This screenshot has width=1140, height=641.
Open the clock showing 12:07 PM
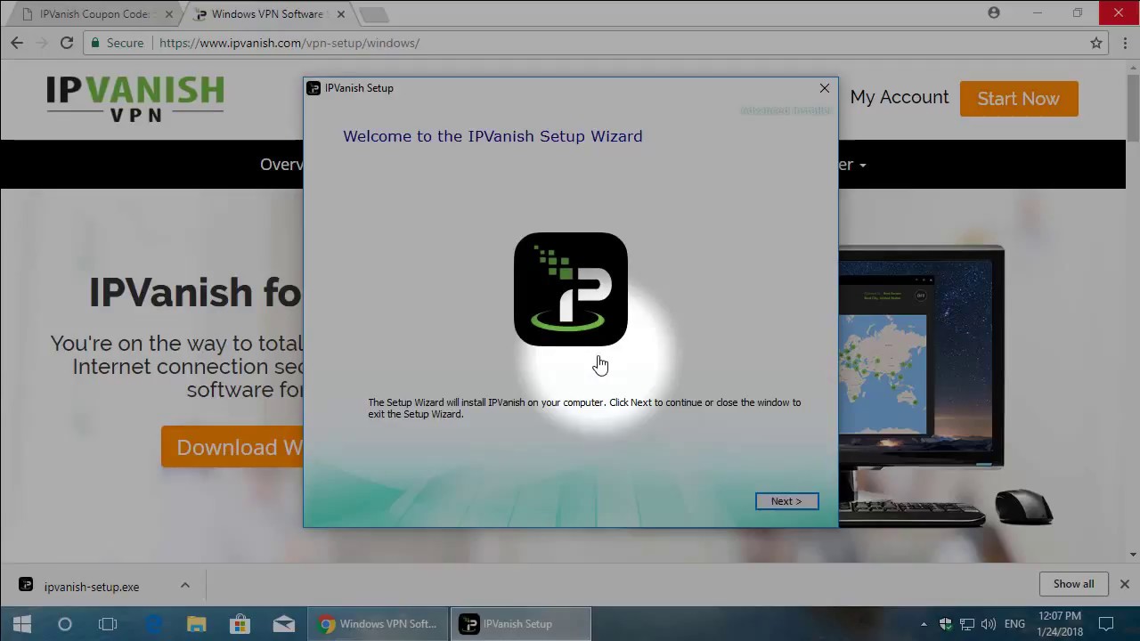coord(1060,624)
